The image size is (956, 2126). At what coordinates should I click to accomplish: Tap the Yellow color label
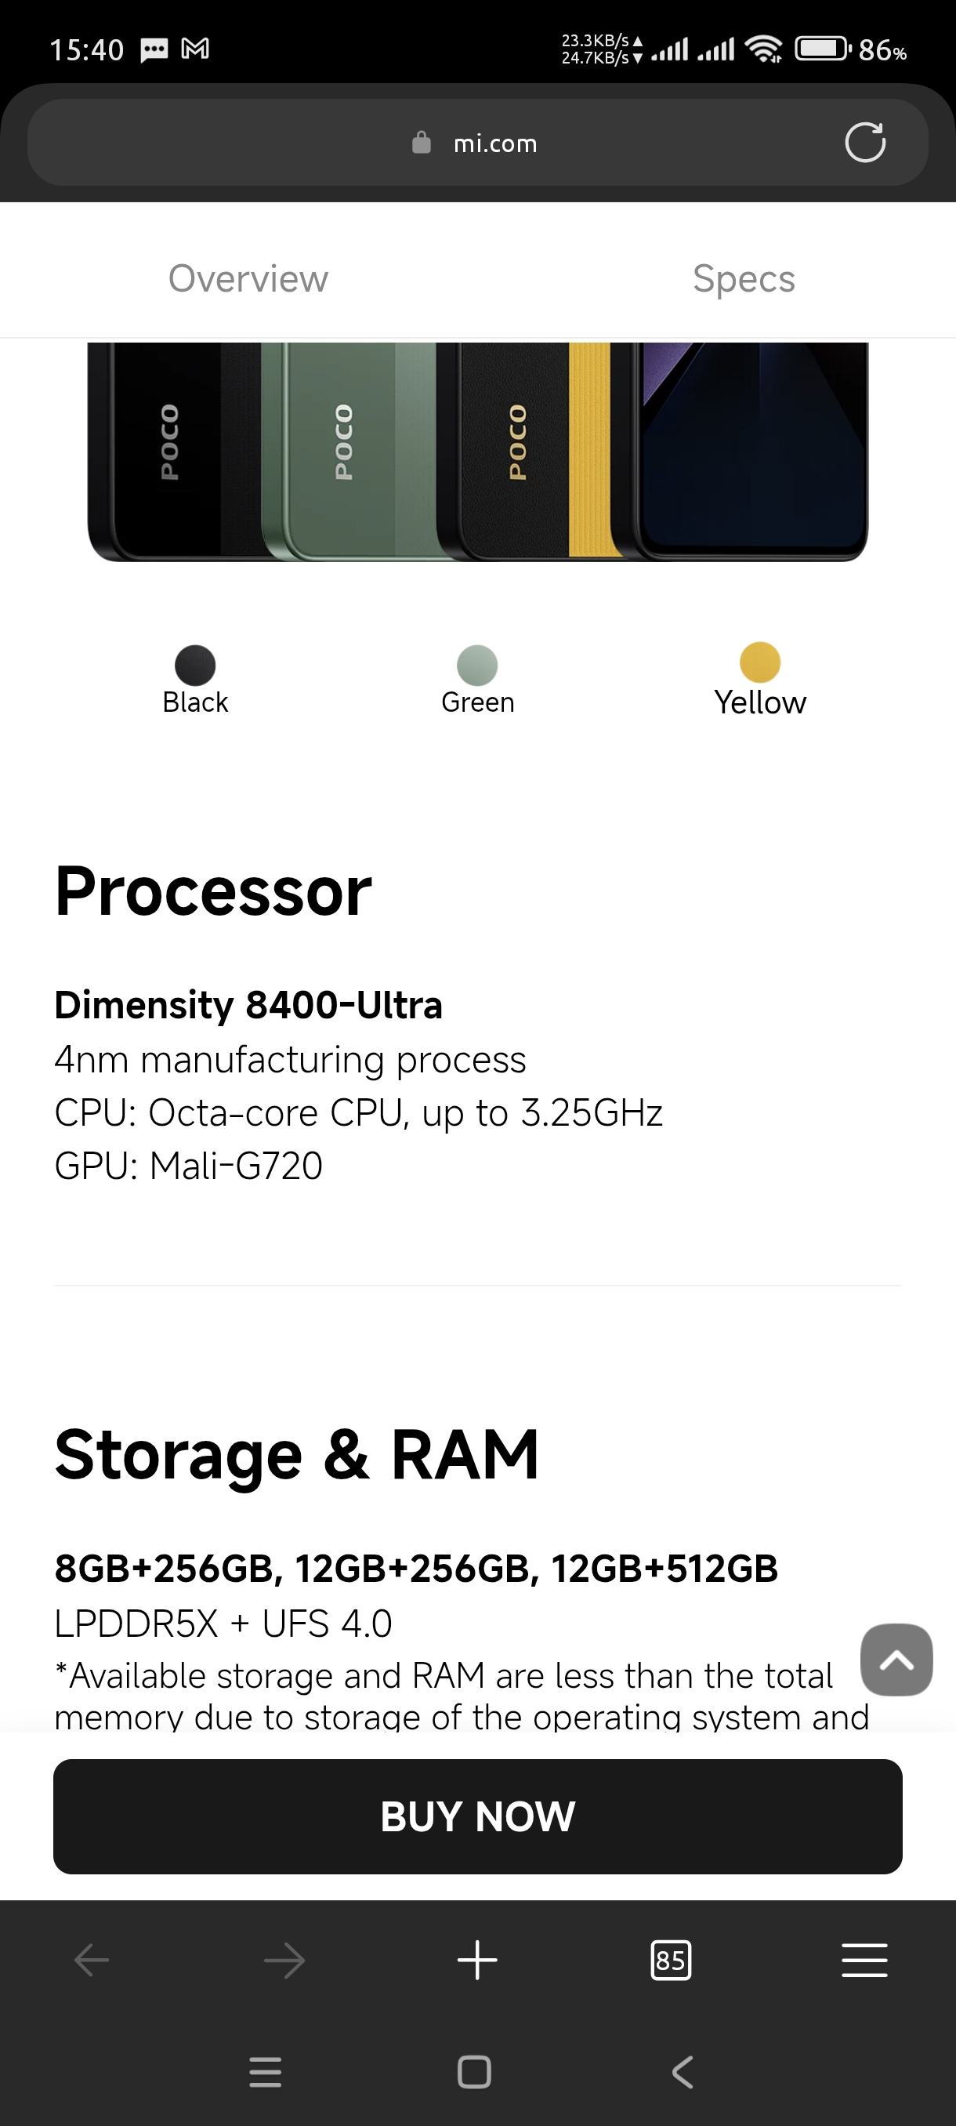pos(759,703)
